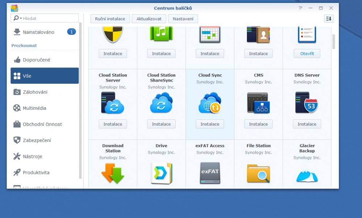Screen dimensions: 362x218
Task: Open the File Station folder icon
Action: pos(258,173)
